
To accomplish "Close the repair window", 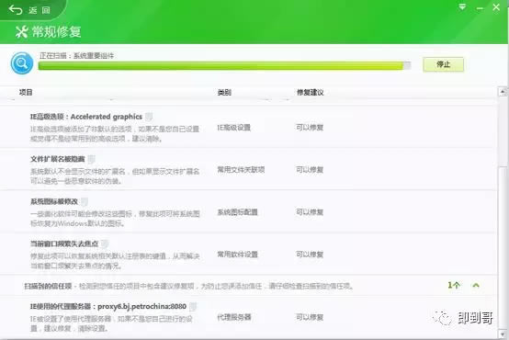I will [x=496, y=7].
